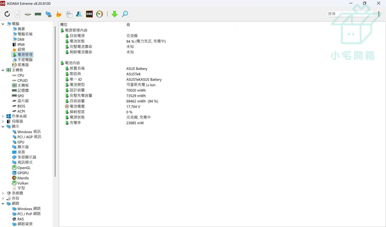Expand the 作業系統 tree node
Image resolution: width=386 pixels, height=227 pixels.
tap(3, 116)
